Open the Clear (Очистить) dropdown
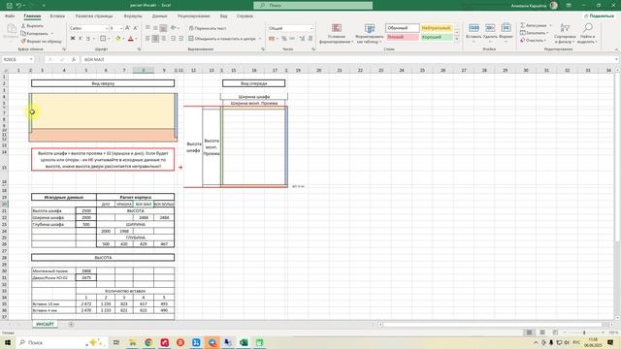This screenshot has height=349, width=621. [545, 41]
